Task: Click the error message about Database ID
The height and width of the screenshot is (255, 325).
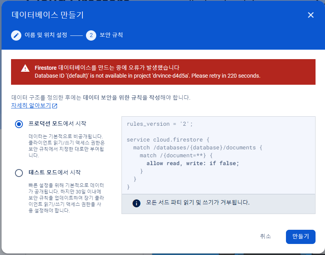Action: pyautogui.click(x=148, y=76)
